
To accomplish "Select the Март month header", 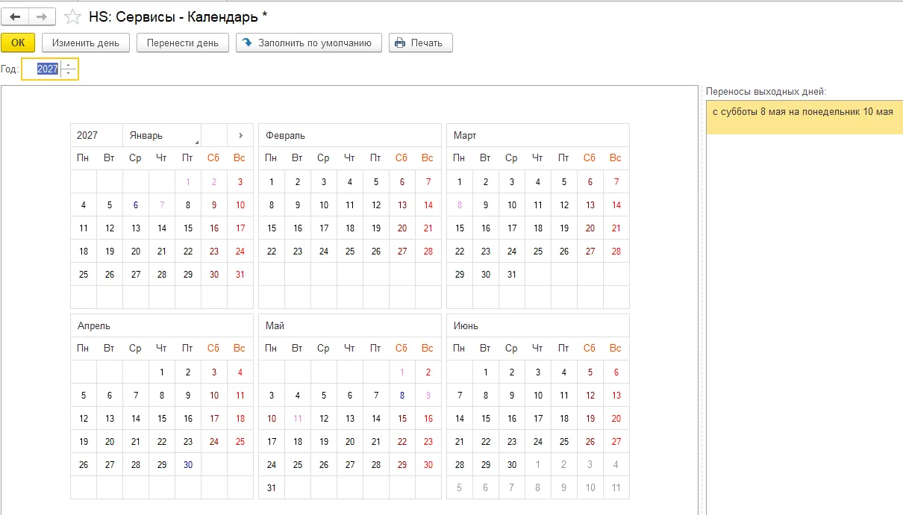I will point(538,135).
